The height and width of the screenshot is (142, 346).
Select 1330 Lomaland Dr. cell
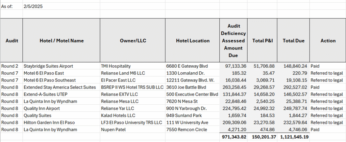(x=192, y=73)
